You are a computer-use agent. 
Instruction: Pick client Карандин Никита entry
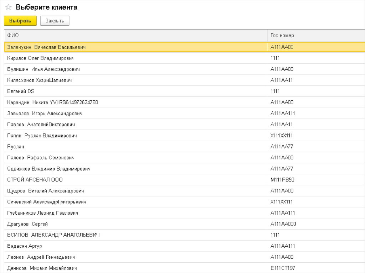(x=52, y=103)
